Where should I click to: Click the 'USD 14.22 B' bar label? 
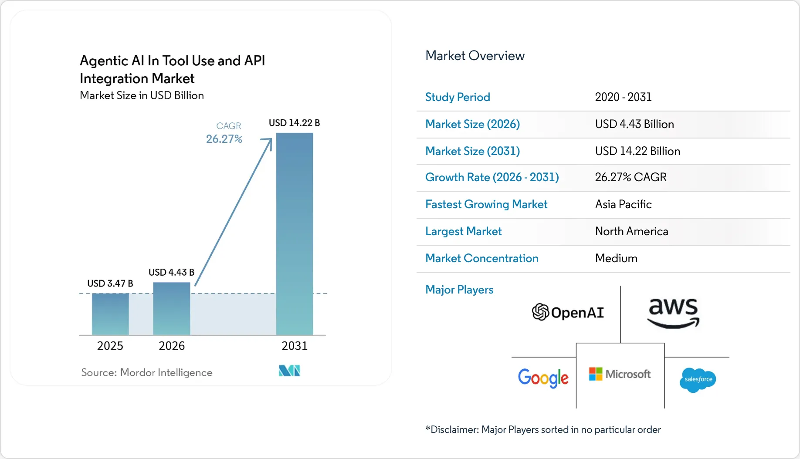(294, 123)
